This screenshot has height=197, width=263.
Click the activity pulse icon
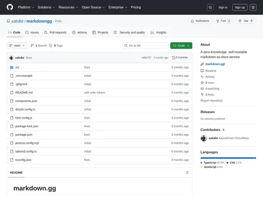(x=202, y=77)
